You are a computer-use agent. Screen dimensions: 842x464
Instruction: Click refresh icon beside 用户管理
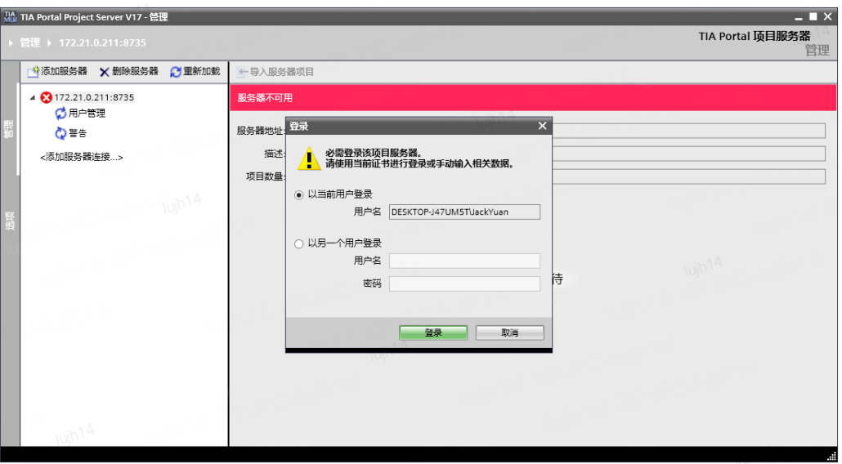tap(60, 114)
